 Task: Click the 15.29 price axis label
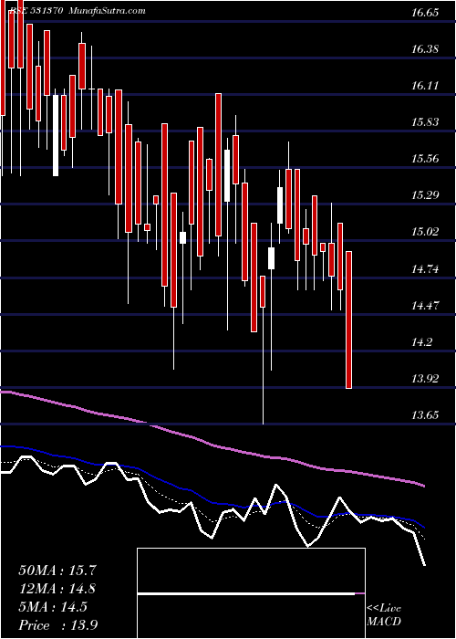pos(425,195)
